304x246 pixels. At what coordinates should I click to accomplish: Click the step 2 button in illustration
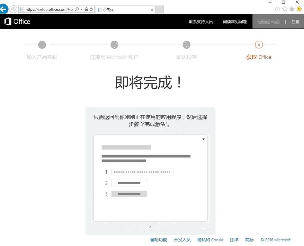[129, 183]
